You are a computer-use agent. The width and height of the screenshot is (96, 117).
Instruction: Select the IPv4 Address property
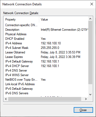click(x=14, y=43)
